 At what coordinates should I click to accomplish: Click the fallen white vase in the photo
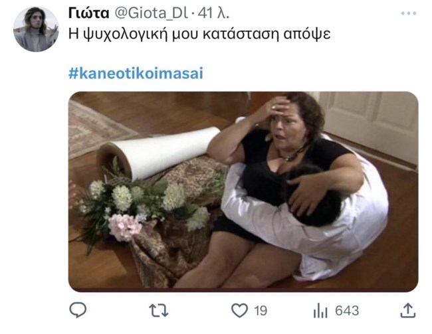(x=158, y=153)
